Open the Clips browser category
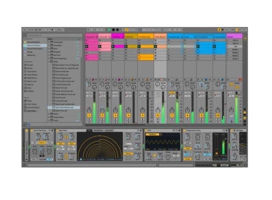This screenshot has width=272, height=200. [29, 88]
